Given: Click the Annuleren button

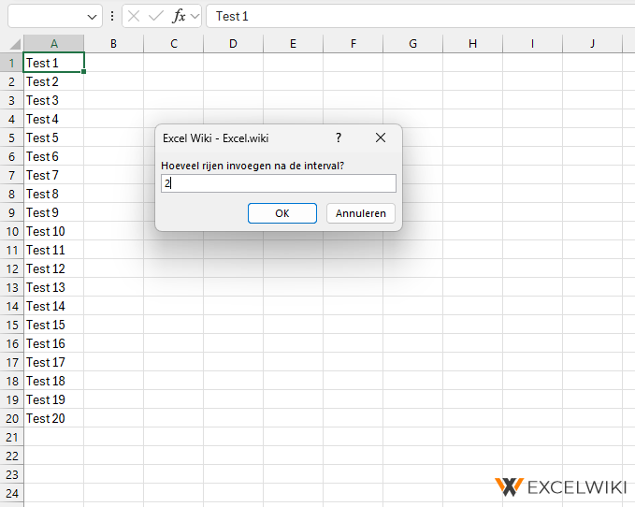Looking at the screenshot, I should tap(361, 213).
